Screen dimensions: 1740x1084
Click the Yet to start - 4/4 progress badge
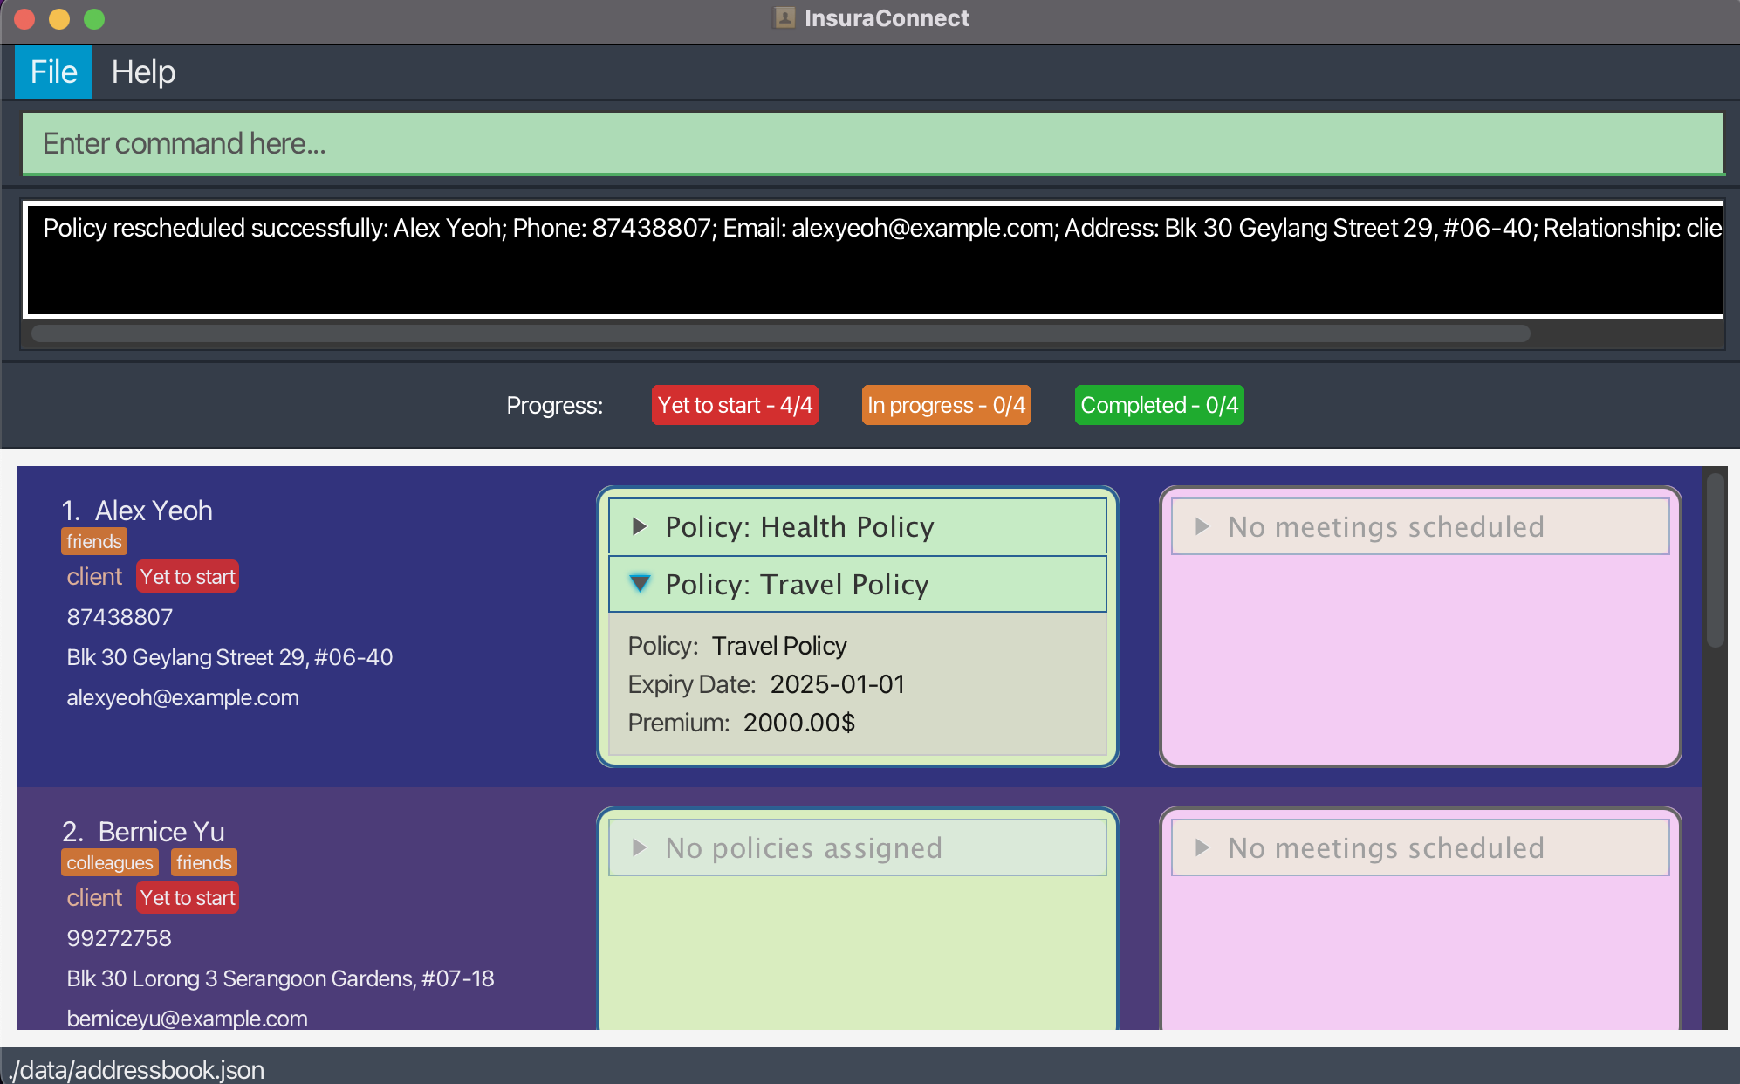735,405
